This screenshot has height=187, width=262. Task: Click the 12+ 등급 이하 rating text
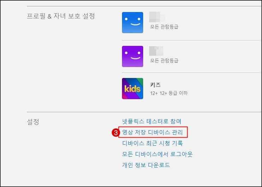coord(173,93)
